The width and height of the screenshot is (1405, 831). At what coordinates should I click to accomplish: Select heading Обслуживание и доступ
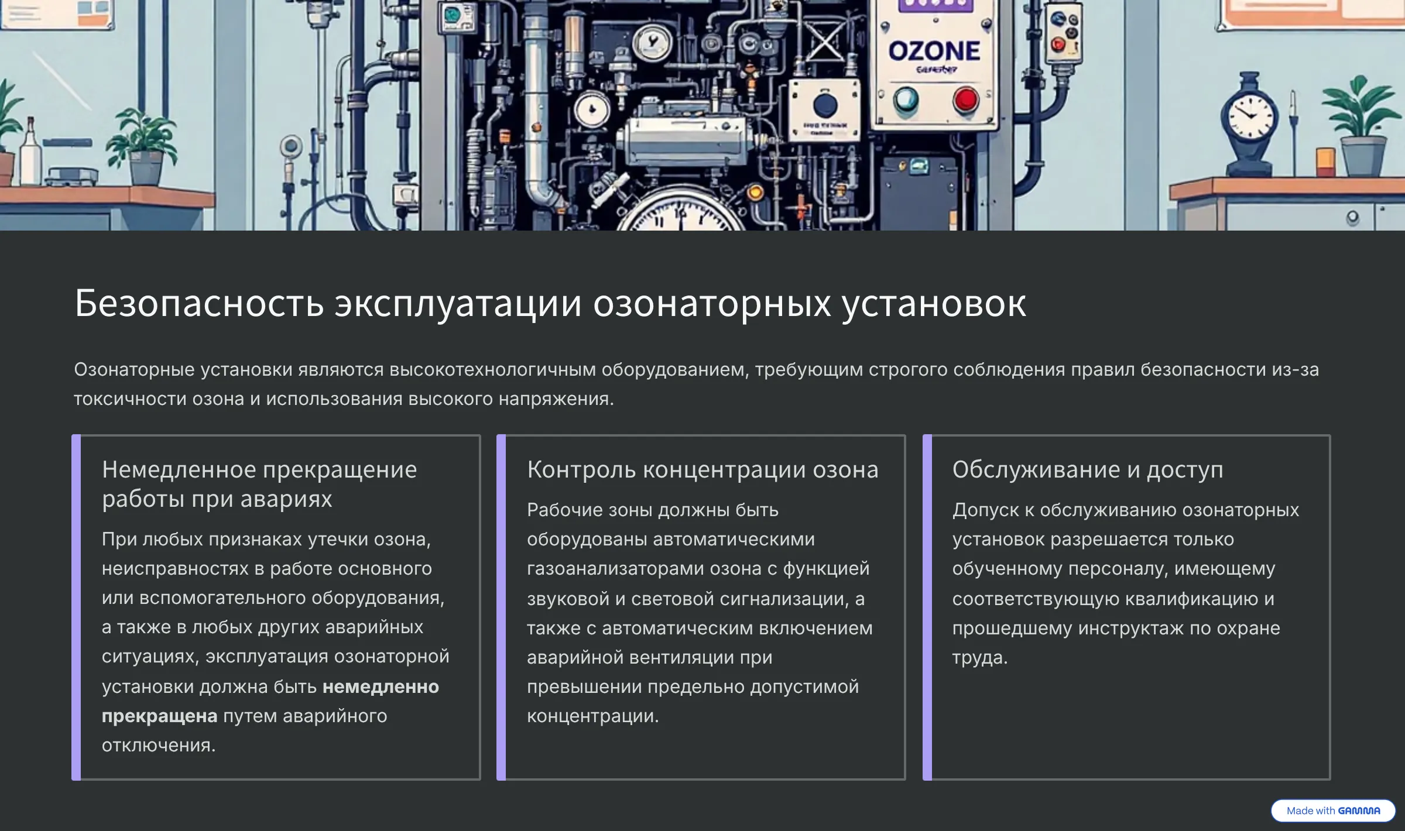click(1087, 469)
